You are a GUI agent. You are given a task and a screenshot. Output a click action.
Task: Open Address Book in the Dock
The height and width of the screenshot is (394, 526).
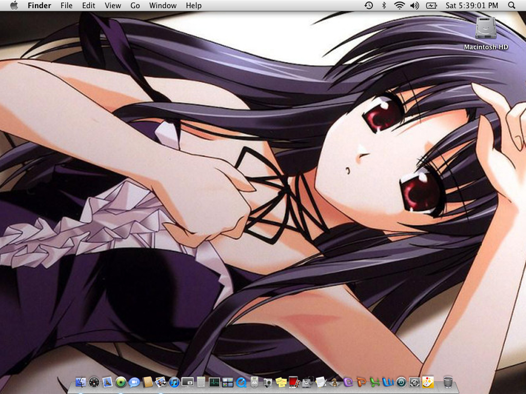(147, 382)
